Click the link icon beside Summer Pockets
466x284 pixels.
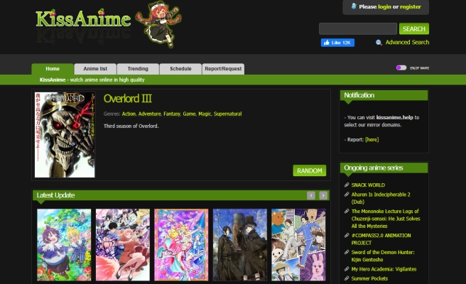coord(347,278)
